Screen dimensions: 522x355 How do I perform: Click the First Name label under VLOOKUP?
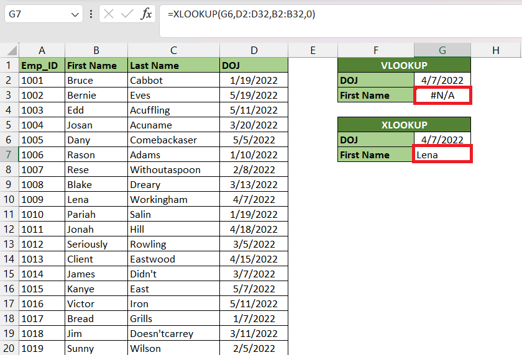coord(376,95)
